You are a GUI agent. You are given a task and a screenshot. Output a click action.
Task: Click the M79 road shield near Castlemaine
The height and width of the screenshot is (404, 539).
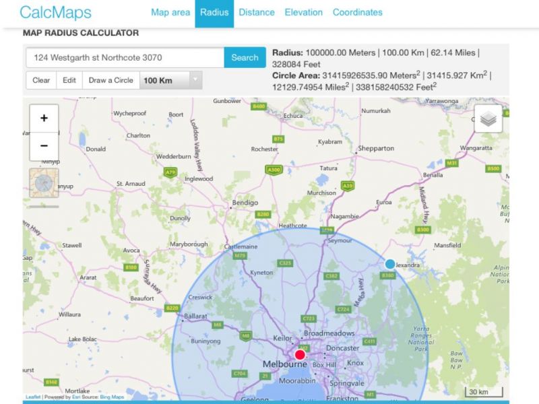click(x=240, y=256)
